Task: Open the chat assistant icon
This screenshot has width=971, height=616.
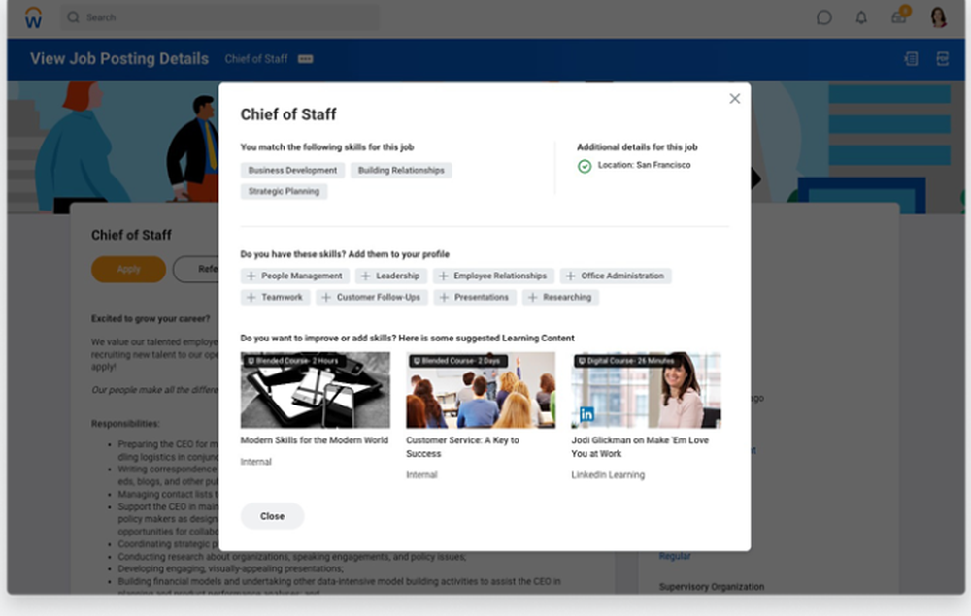Action: coord(823,17)
